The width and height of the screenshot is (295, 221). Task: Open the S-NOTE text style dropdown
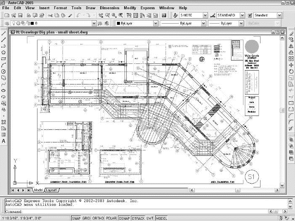205,15
